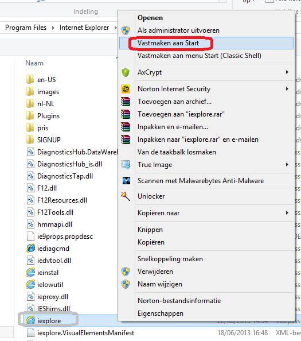Click the ie9props.propdesc file icon
Viewport: 301px width, 341px height.
[30, 236]
